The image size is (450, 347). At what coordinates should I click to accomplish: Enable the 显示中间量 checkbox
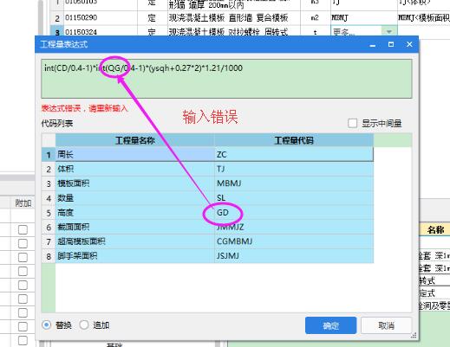pyautogui.click(x=352, y=124)
